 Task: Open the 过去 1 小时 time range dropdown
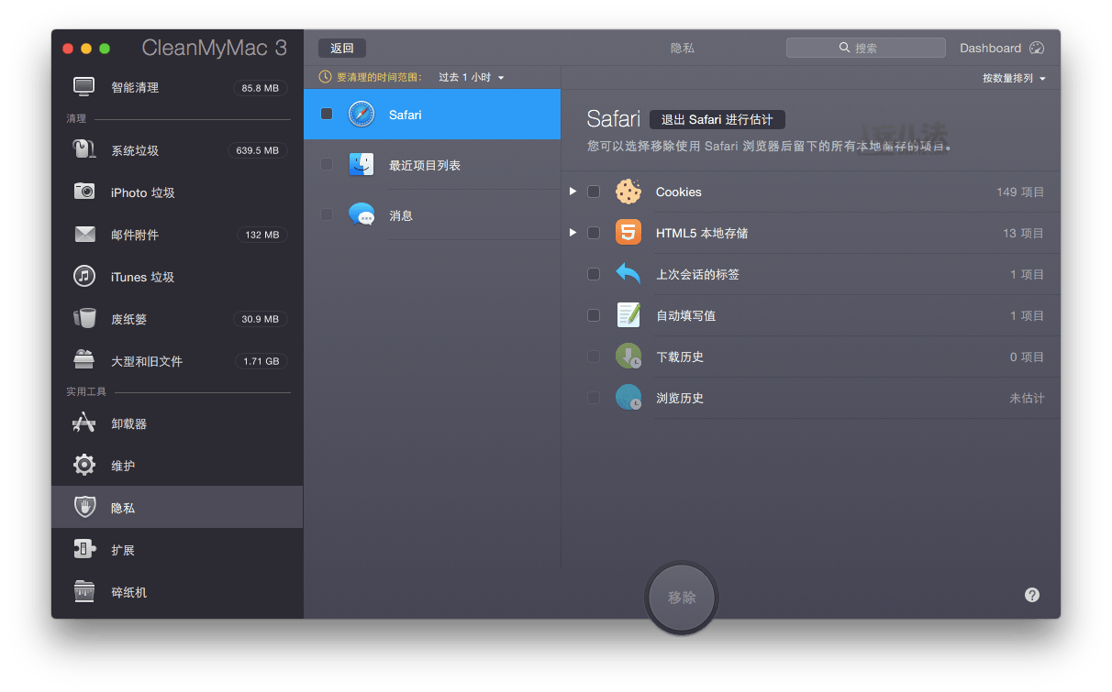tap(472, 77)
